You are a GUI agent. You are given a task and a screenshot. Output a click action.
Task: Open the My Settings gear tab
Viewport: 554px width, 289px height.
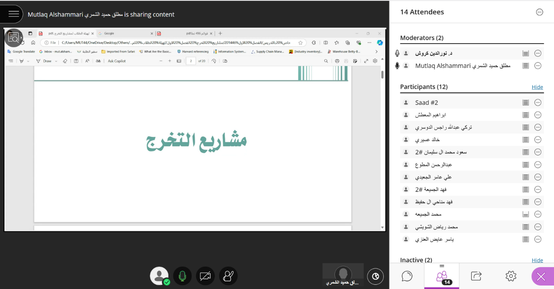[x=511, y=276]
